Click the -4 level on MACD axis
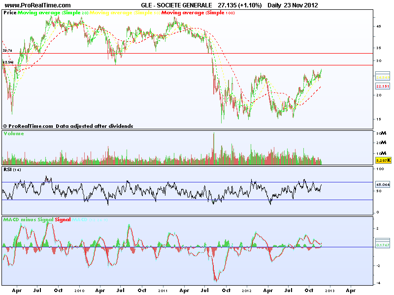394x295 pixels. tap(378, 283)
